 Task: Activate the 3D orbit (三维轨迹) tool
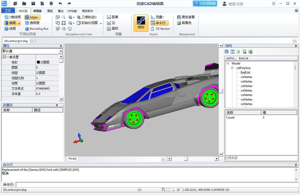tap(86, 17)
